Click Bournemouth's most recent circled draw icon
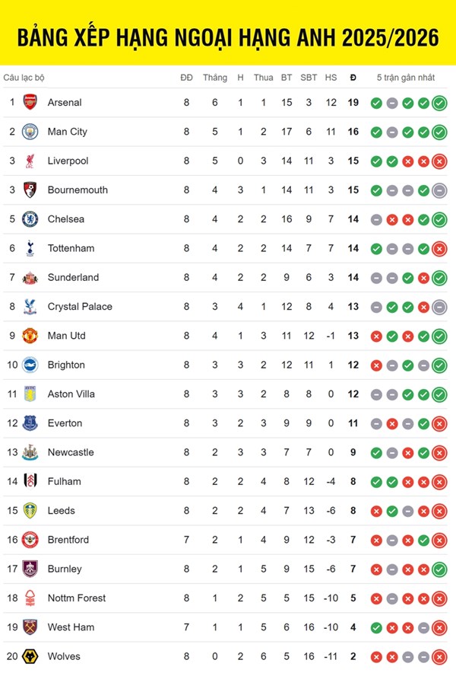The width and height of the screenshot is (456, 676). [439, 190]
